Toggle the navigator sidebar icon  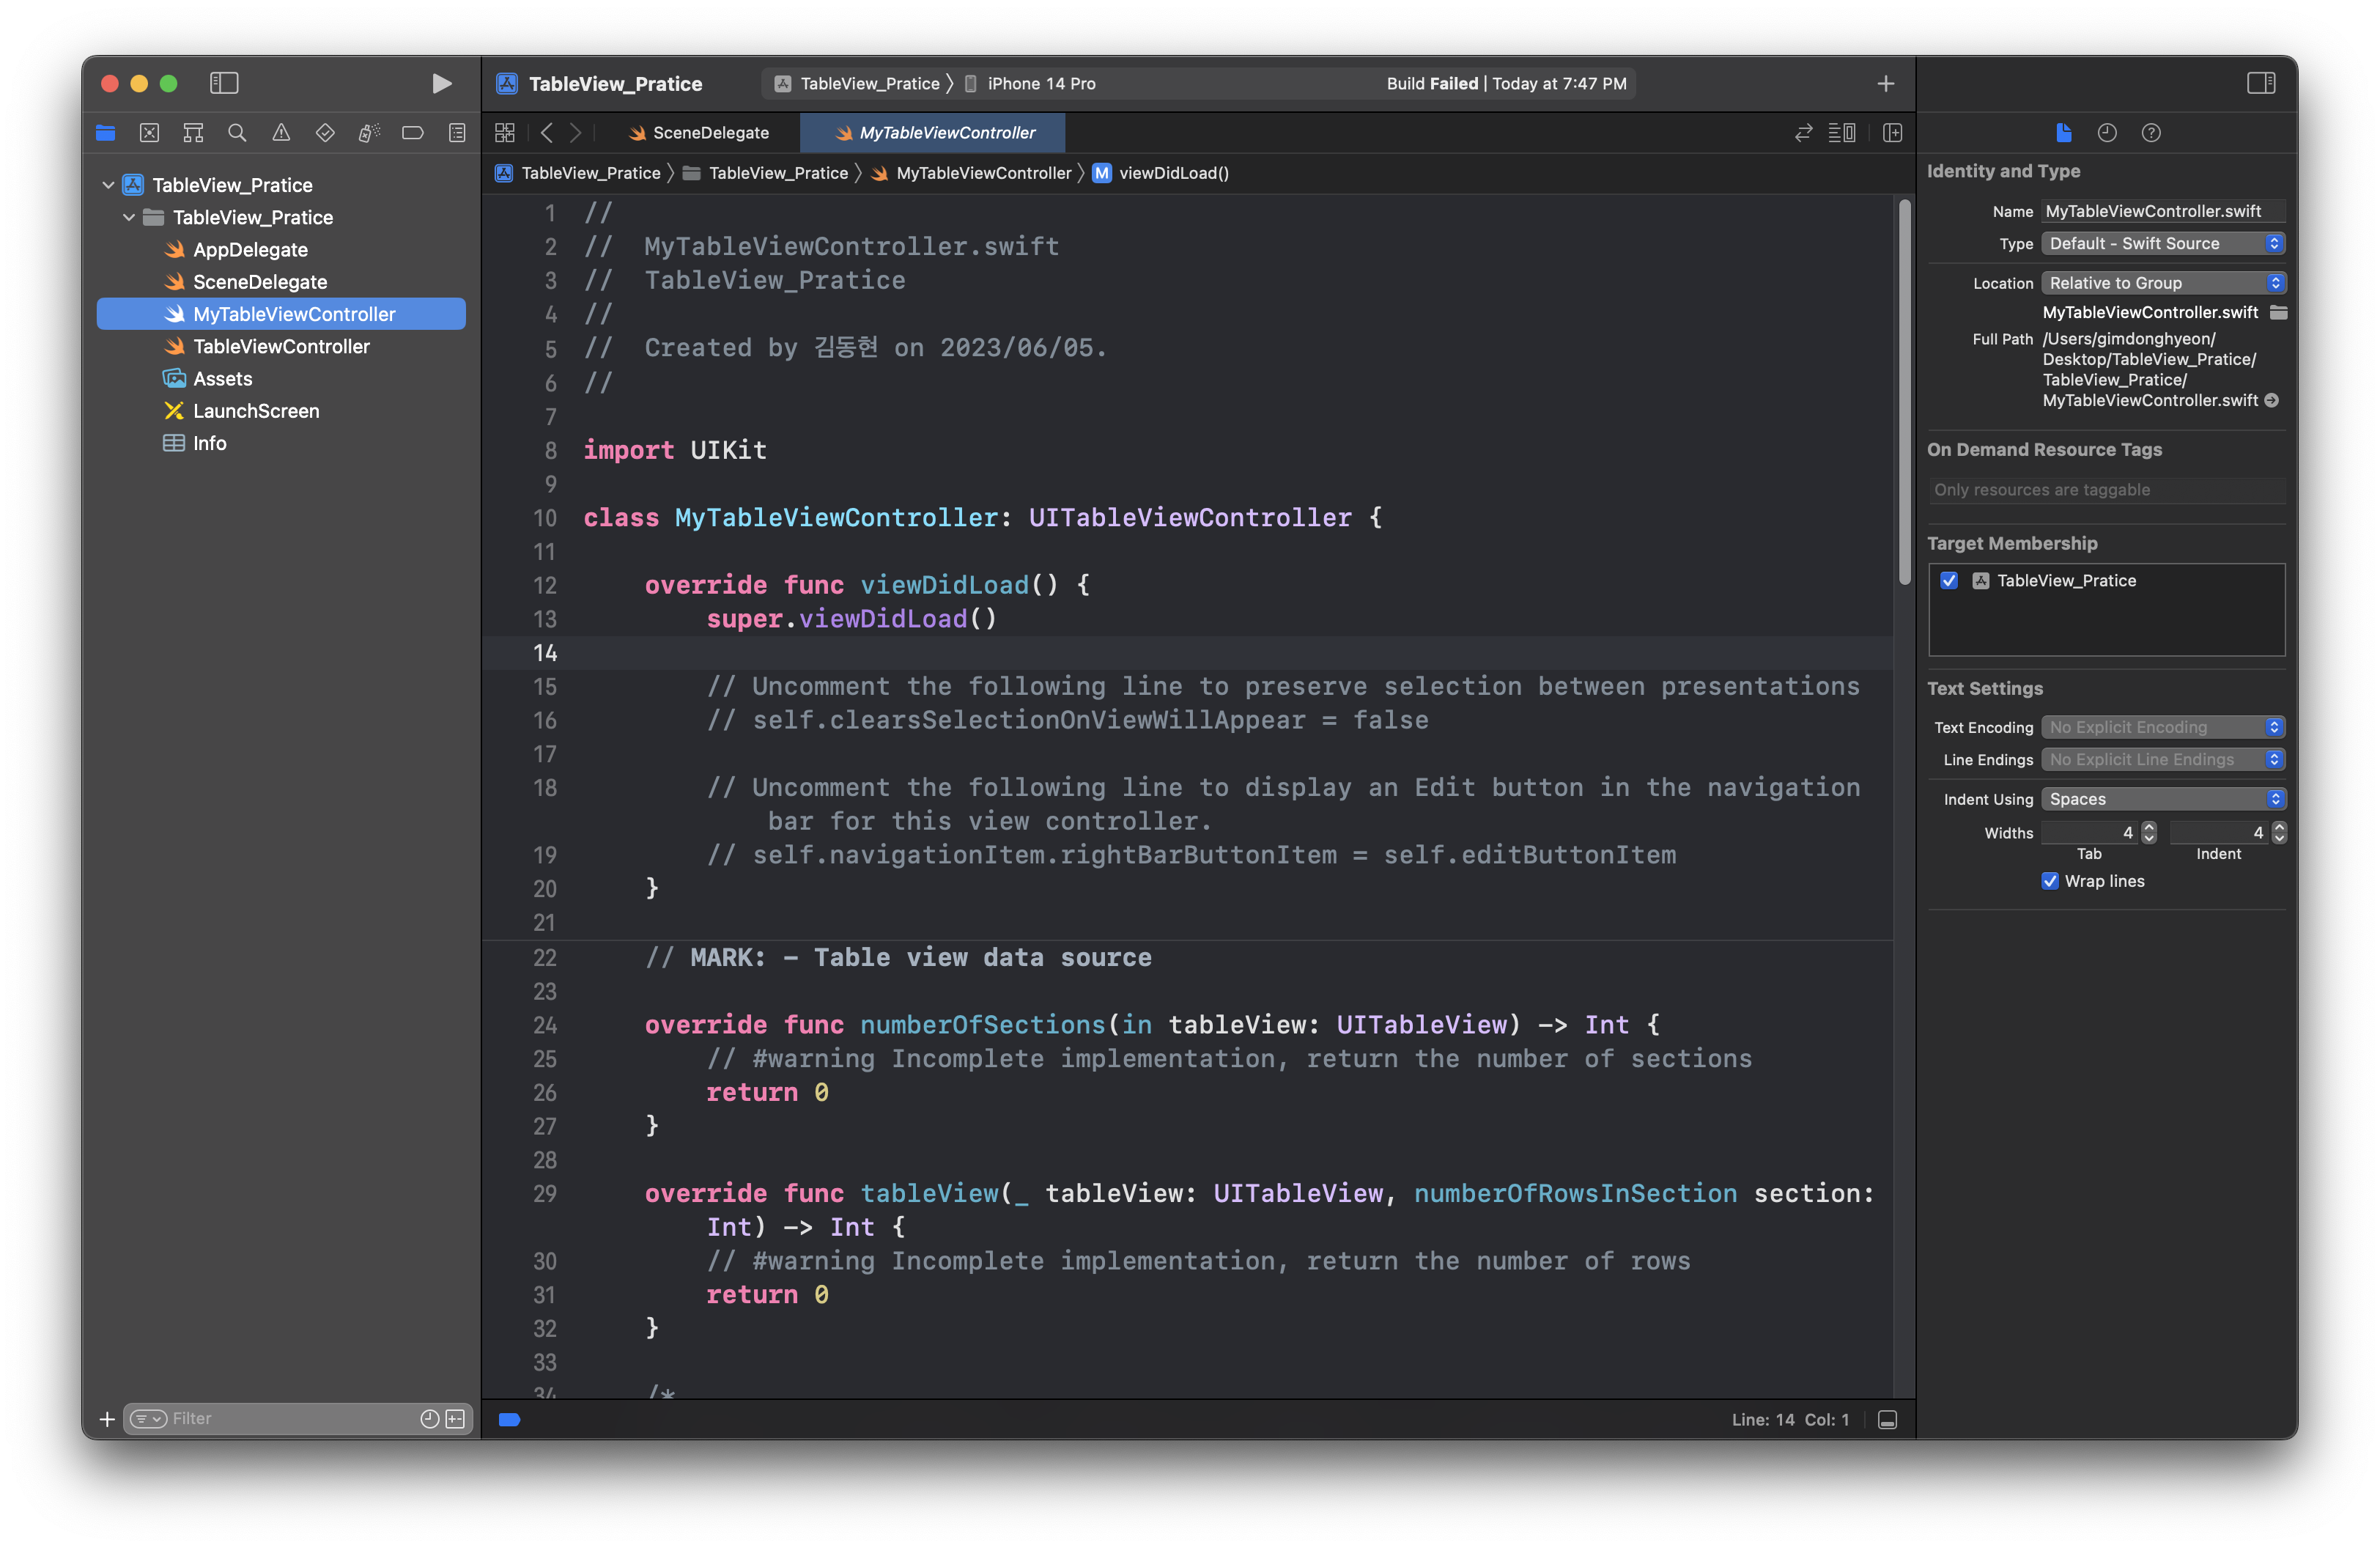(x=224, y=83)
